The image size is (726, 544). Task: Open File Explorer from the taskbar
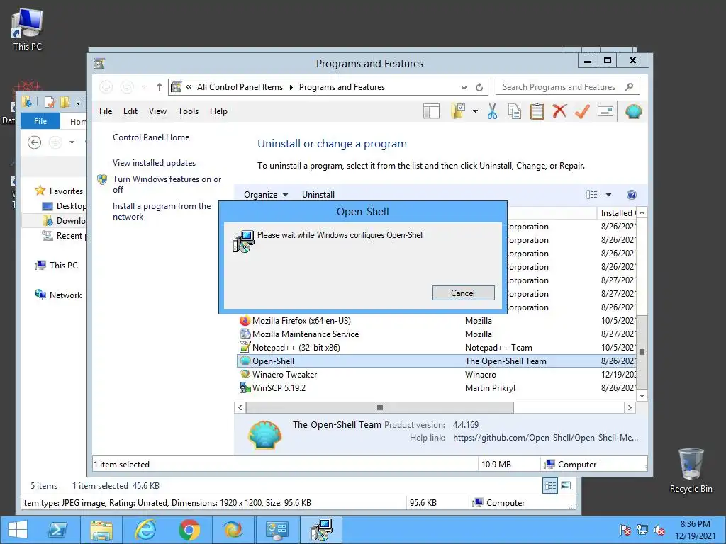coord(101,530)
